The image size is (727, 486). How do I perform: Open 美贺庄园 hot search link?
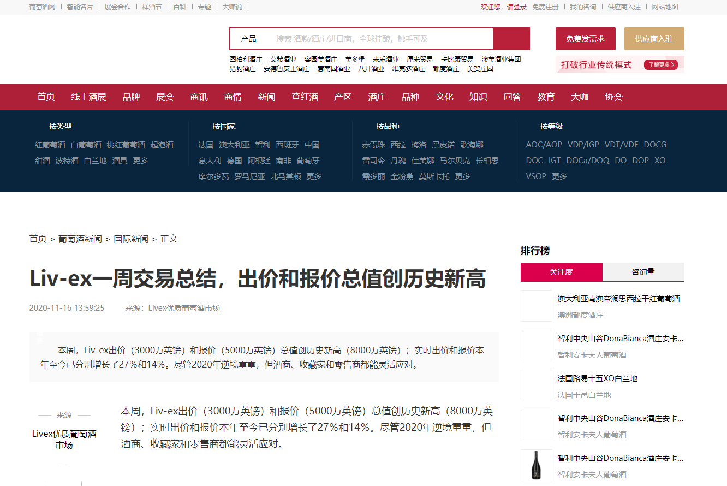coord(480,69)
